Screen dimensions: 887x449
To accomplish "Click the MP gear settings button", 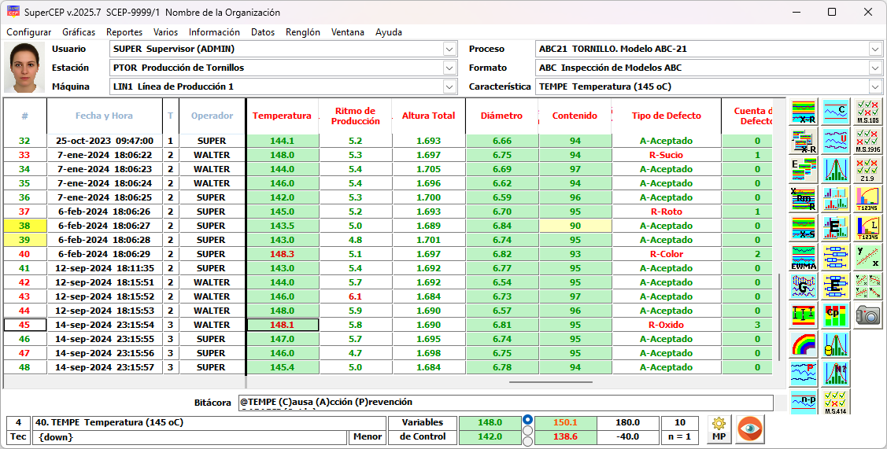I will (718, 429).
